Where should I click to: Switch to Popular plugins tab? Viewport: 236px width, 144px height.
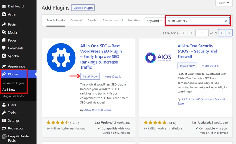93,20
